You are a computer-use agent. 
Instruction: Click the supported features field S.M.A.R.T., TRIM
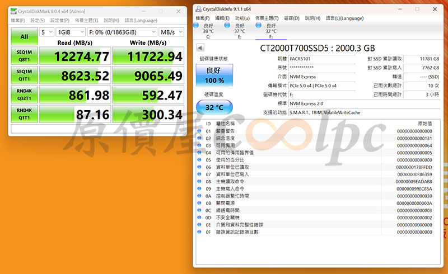pyautogui.click(x=365, y=112)
